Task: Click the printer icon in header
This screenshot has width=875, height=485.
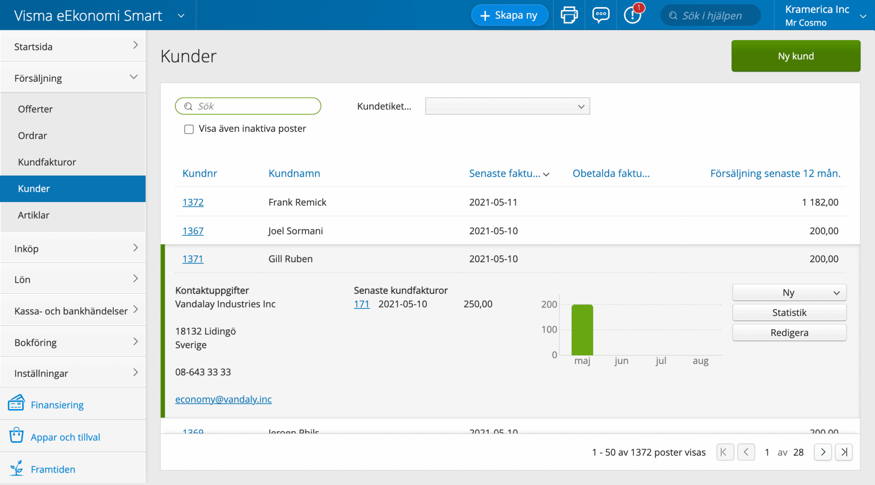Action: 569,15
